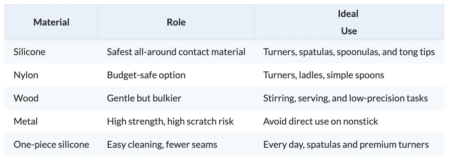Click 'Stirring, serving, and low-precision tasks'

pos(346,98)
